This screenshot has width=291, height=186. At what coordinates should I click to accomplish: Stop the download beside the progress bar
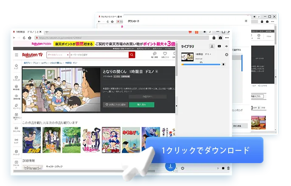tap(224, 64)
